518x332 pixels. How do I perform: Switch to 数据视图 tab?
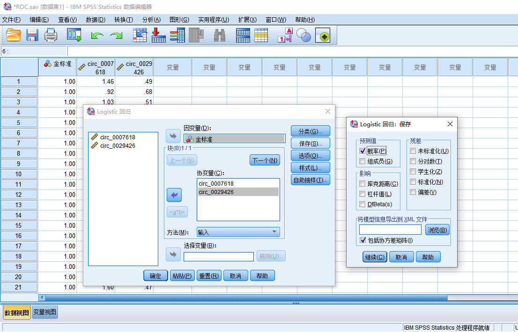[x=17, y=312]
